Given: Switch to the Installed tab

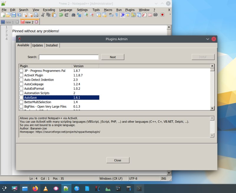Looking at the screenshot, I should (52, 45).
